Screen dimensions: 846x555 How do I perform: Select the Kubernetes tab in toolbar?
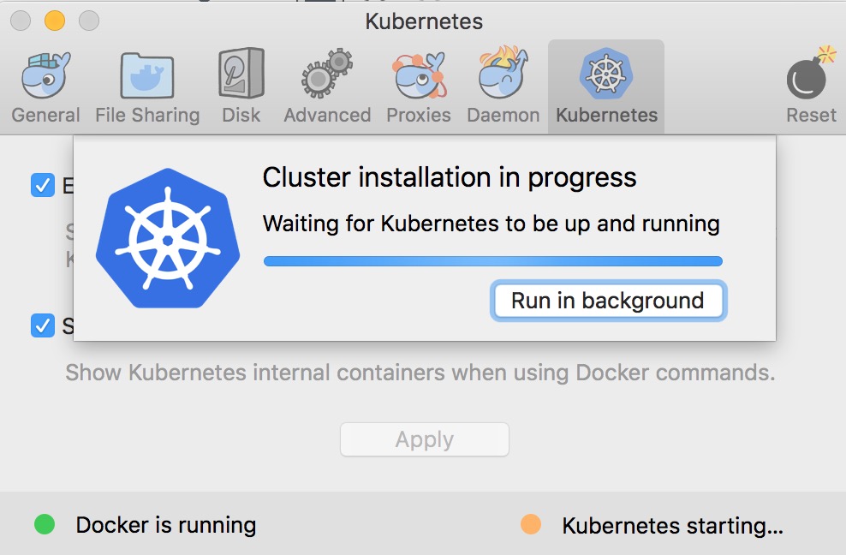coord(606,87)
